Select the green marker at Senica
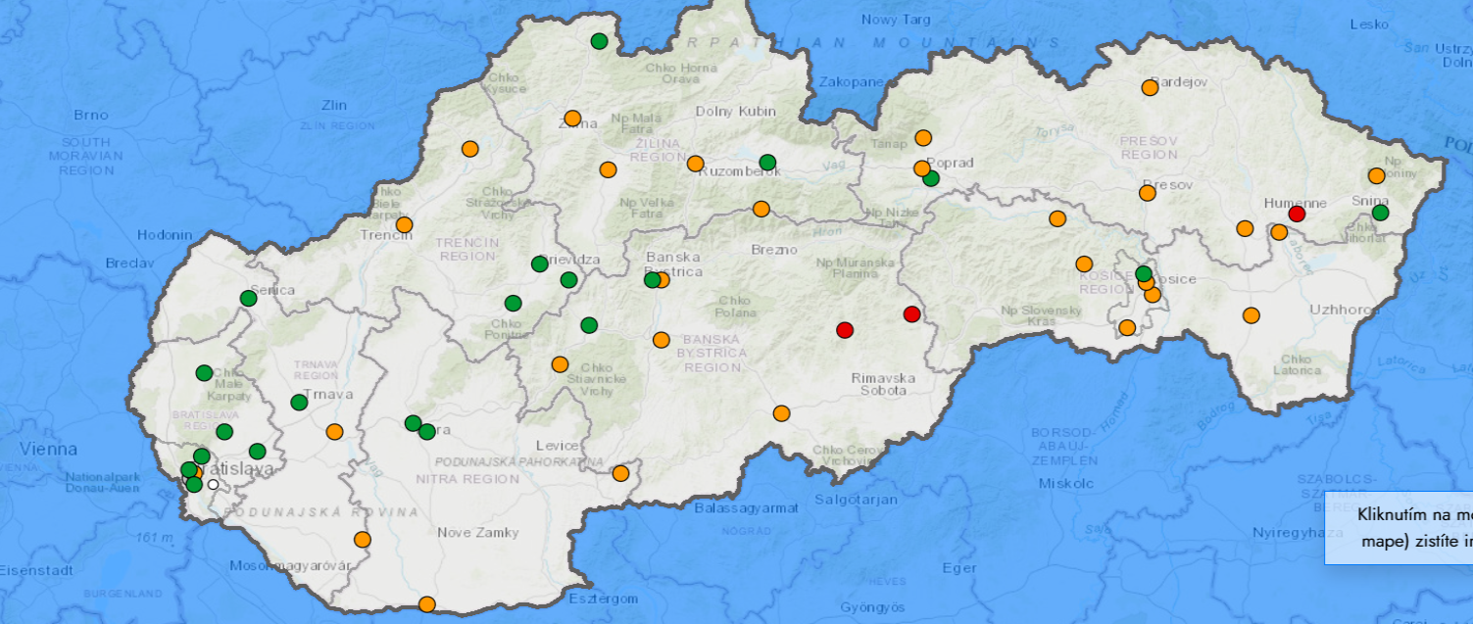Image resolution: width=1473 pixels, height=624 pixels. pyautogui.click(x=248, y=298)
